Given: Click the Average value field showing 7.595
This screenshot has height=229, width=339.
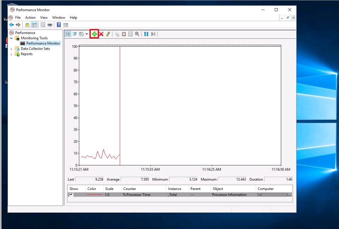Looking at the screenshot, I should pyautogui.click(x=135, y=179).
